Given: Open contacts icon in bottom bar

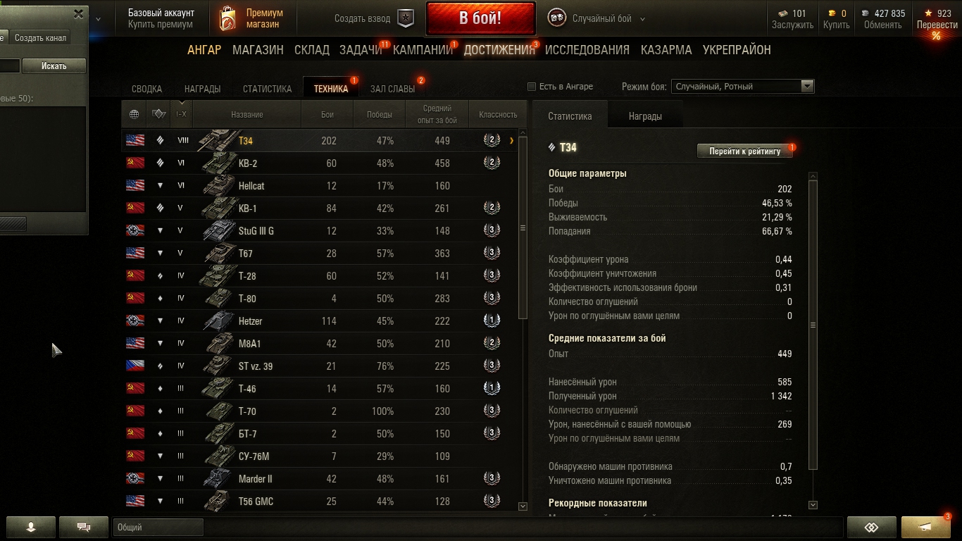Looking at the screenshot, I should click(31, 526).
